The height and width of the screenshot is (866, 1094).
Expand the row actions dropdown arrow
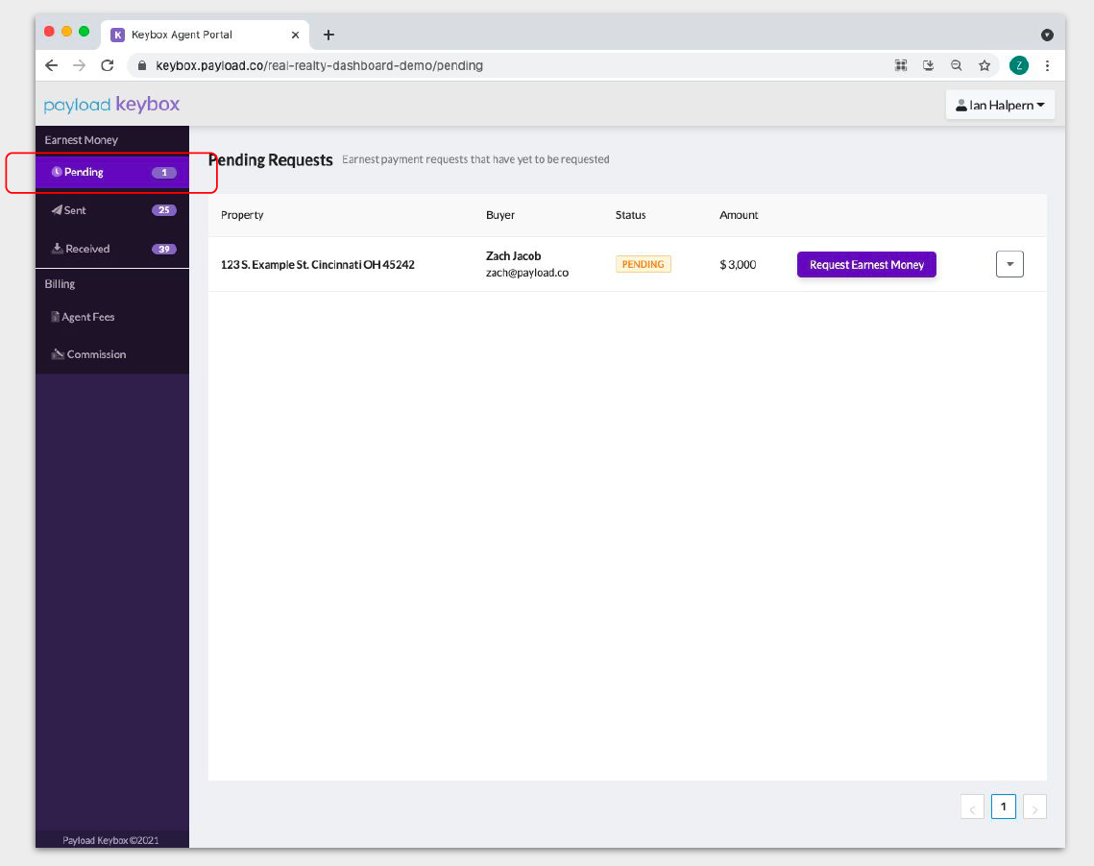(x=1009, y=263)
